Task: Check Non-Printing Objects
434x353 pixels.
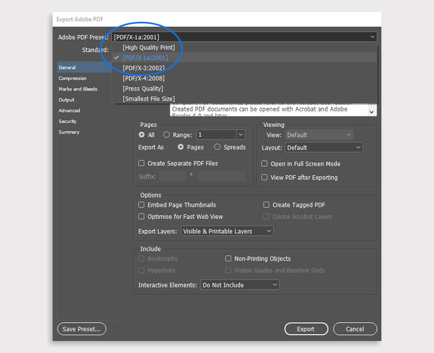Action: tap(228, 259)
